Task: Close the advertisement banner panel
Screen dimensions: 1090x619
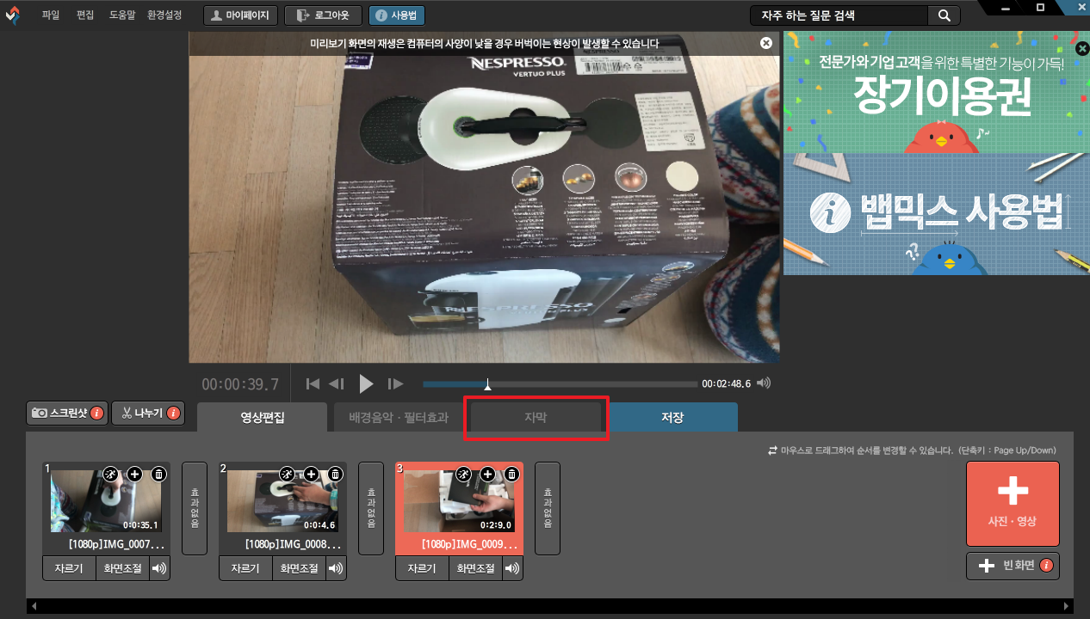Action: click(x=1082, y=49)
